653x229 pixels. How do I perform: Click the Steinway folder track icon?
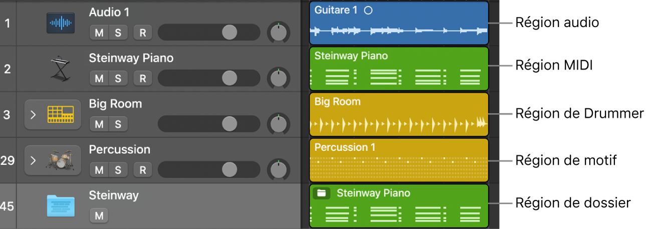(61, 205)
